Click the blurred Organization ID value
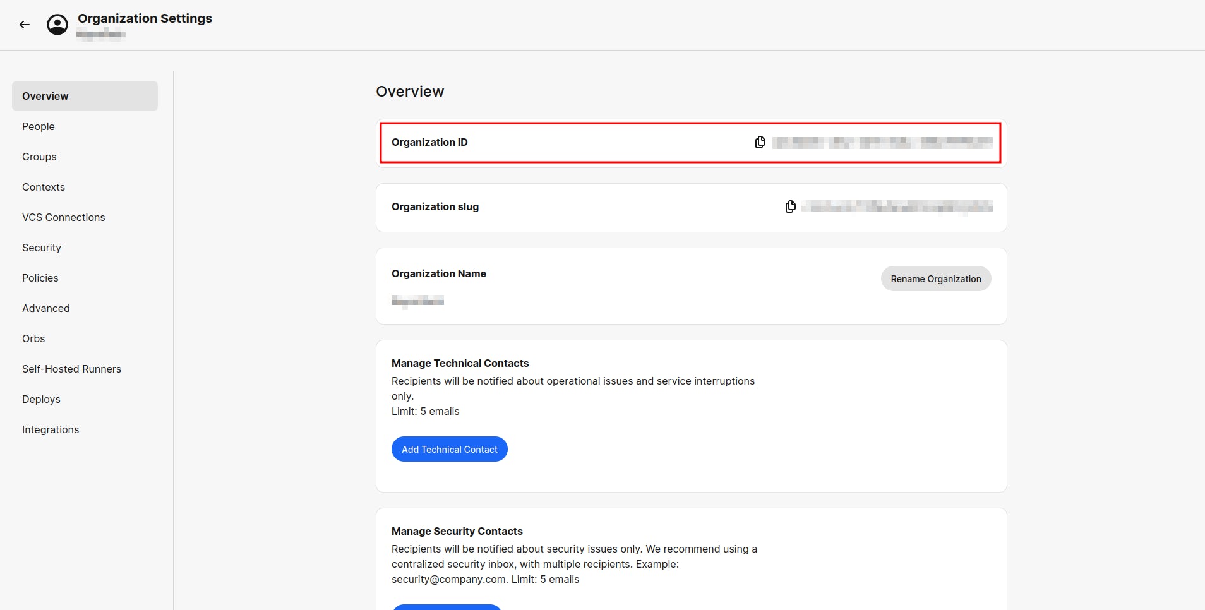The width and height of the screenshot is (1205, 610). [x=881, y=142]
